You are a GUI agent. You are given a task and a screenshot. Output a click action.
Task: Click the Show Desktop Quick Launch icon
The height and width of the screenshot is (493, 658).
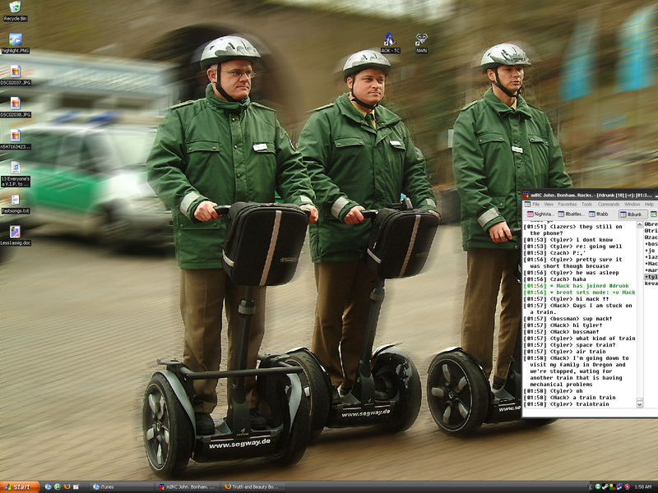(76, 486)
